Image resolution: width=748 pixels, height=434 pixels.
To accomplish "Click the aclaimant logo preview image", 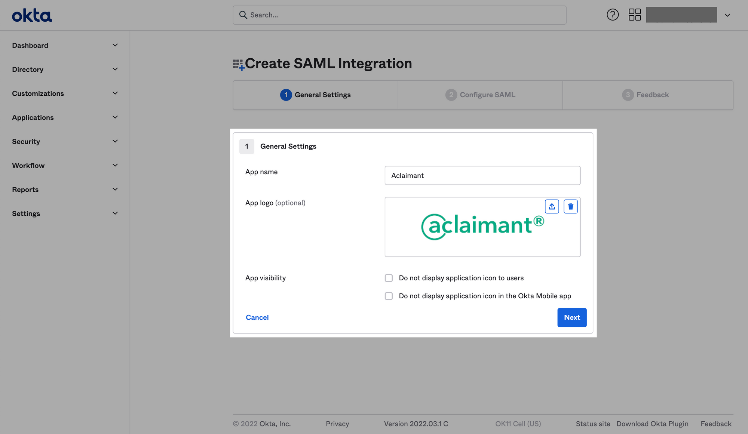I will point(482,227).
